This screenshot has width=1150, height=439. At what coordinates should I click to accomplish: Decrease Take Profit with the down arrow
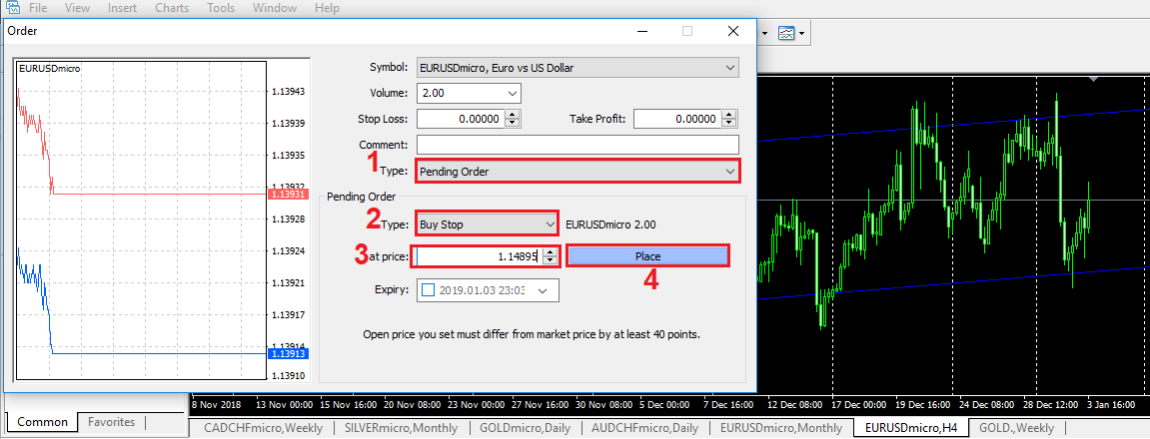(728, 124)
